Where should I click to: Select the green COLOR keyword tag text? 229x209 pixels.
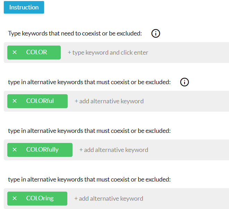36,52
